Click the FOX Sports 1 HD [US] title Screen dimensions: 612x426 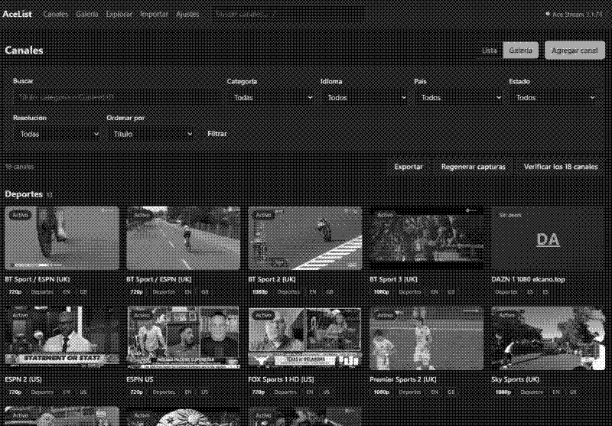281,379
